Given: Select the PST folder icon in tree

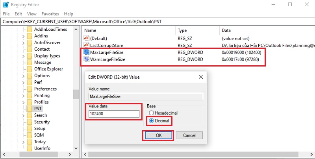Looking at the screenshot, I should 29,109.
